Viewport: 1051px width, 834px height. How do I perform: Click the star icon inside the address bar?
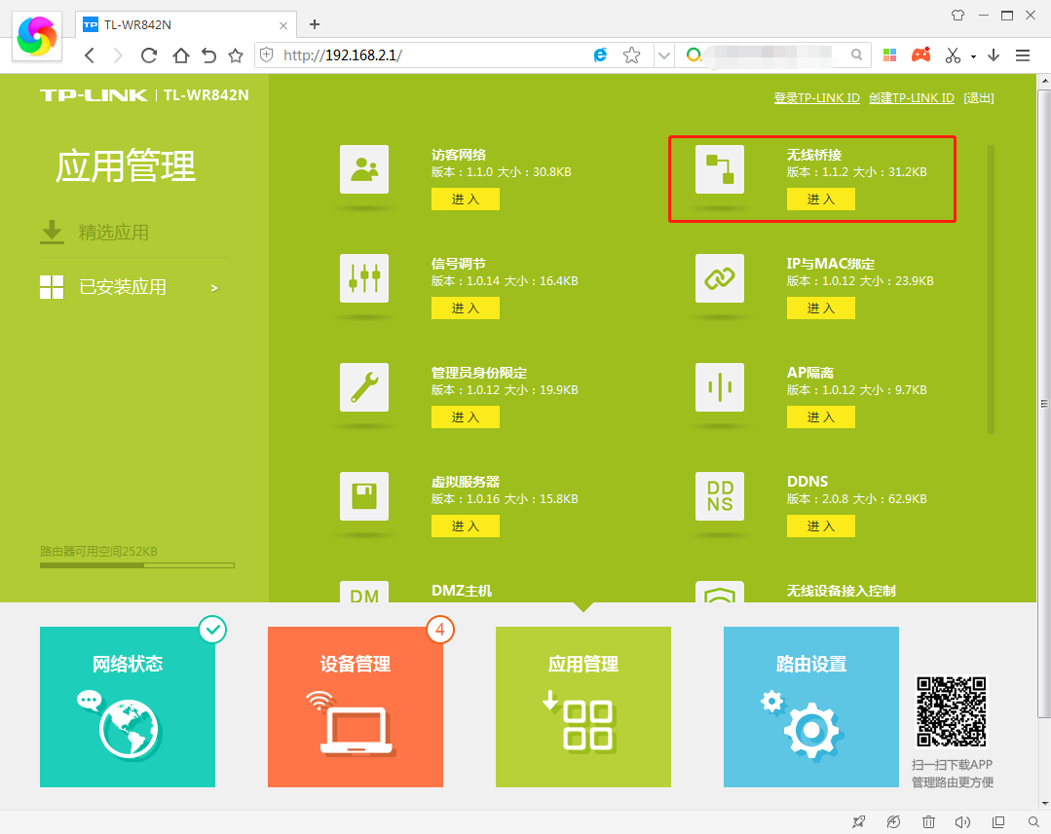click(631, 54)
